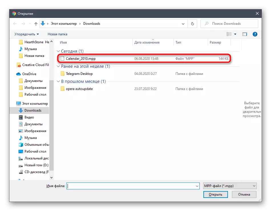Image resolution: width=271 pixels, height=211 pixels.
Task: Click the Telegram Desktop folder icon
Action: pos(62,74)
